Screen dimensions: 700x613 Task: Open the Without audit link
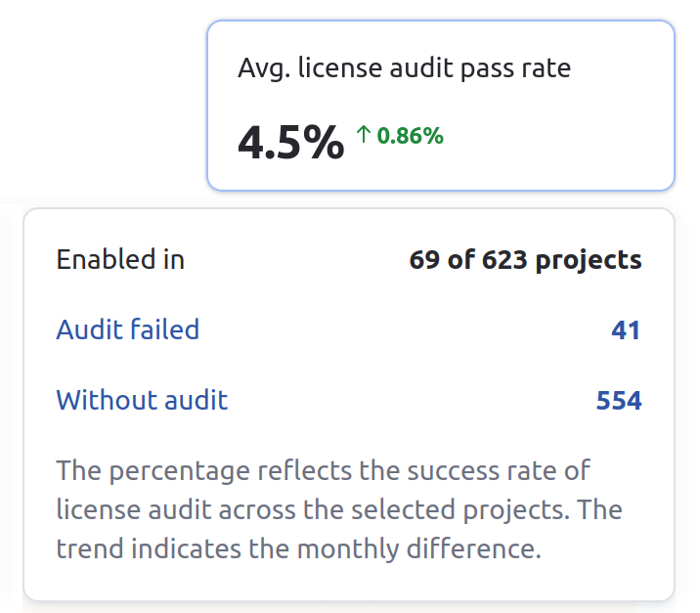[x=142, y=400]
